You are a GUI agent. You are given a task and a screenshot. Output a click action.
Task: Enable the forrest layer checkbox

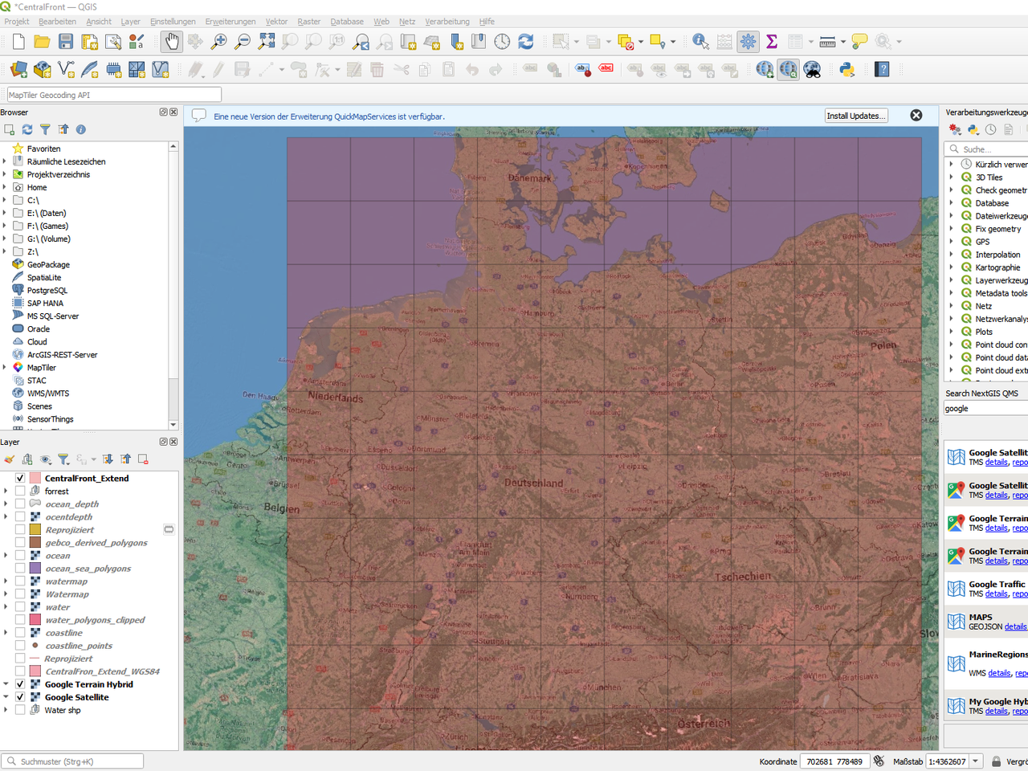tap(20, 492)
